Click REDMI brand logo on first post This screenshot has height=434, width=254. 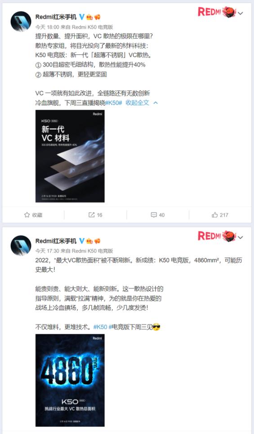tap(217, 12)
